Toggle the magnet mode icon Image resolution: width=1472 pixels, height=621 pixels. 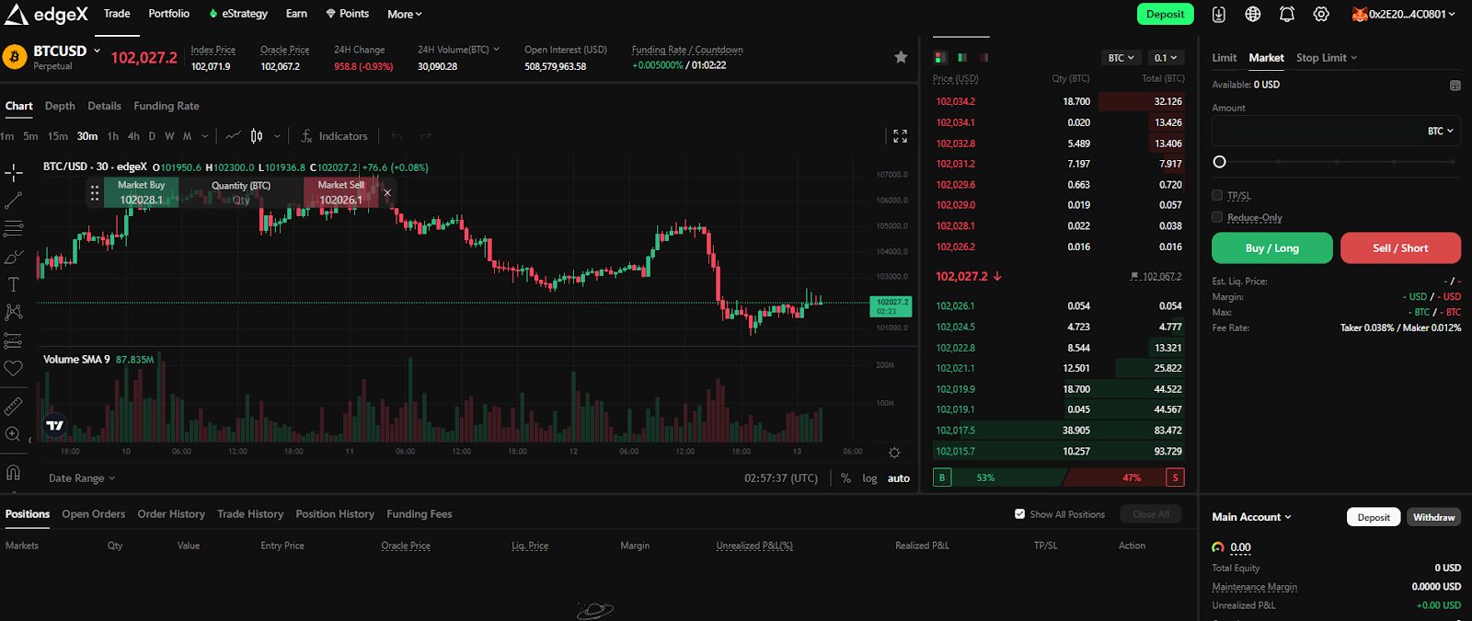[x=14, y=472]
